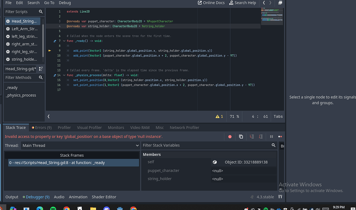Click the Step Over debugger icon
This screenshot has width=356, height=210.
[x=262, y=136]
